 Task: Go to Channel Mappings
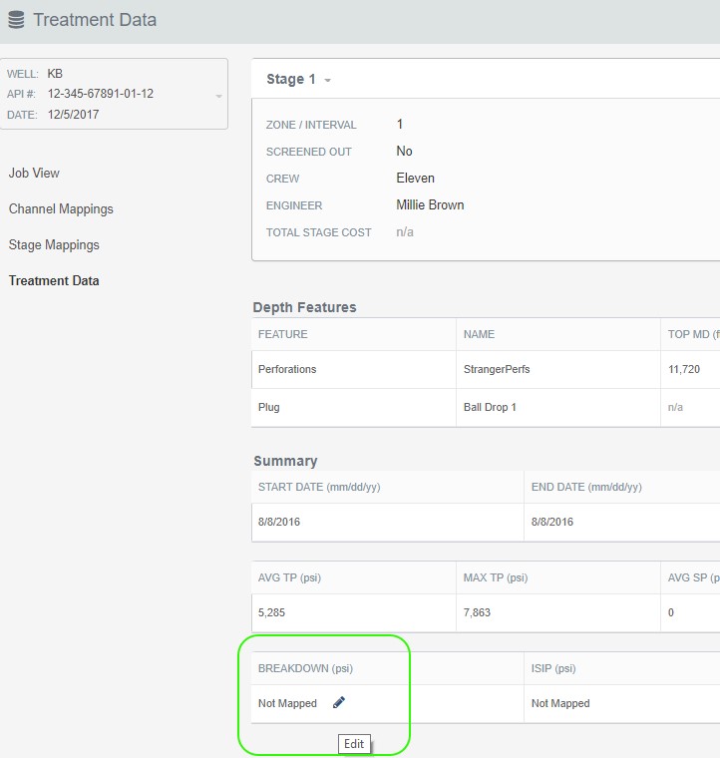pyautogui.click(x=61, y=209)
